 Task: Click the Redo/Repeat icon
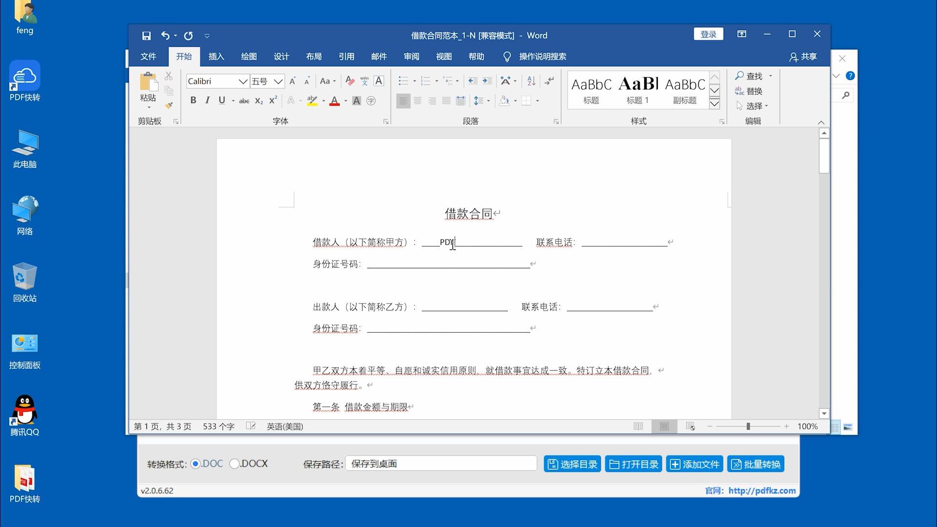click(188, 36)
